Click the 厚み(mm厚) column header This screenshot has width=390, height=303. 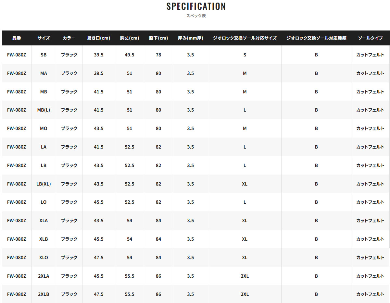191,38
